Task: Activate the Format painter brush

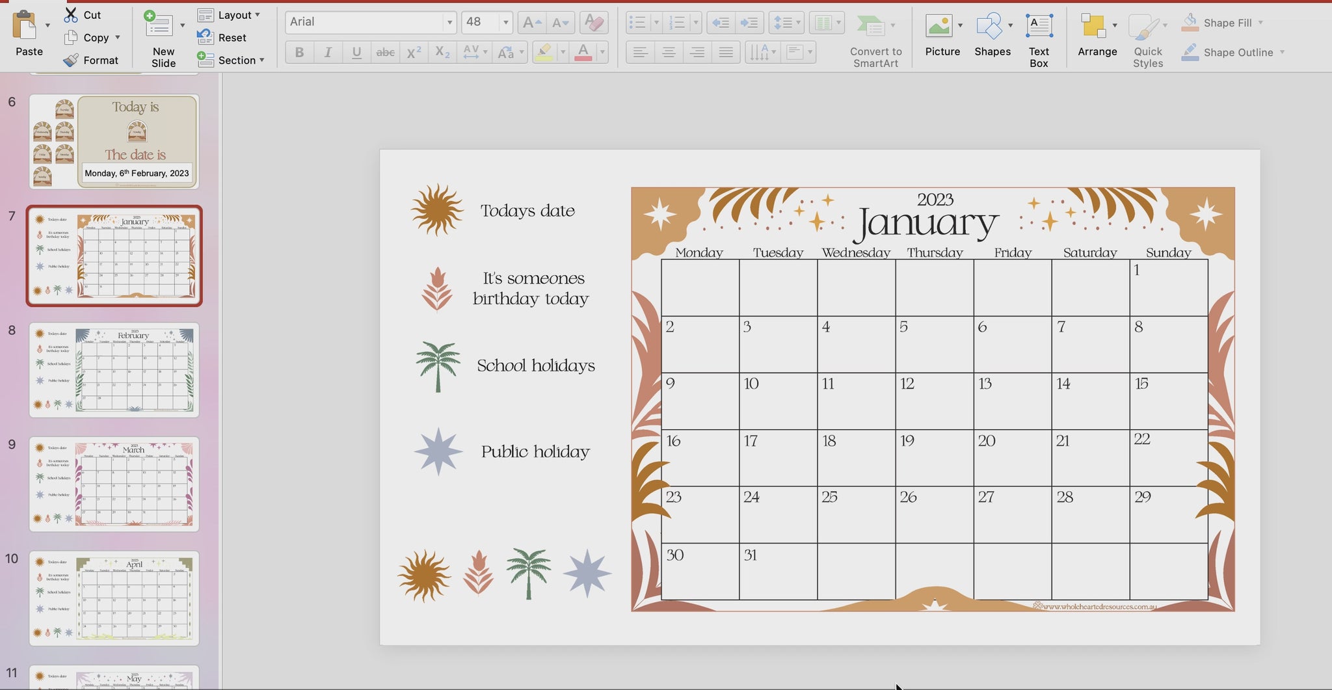Action: point(71,60)
